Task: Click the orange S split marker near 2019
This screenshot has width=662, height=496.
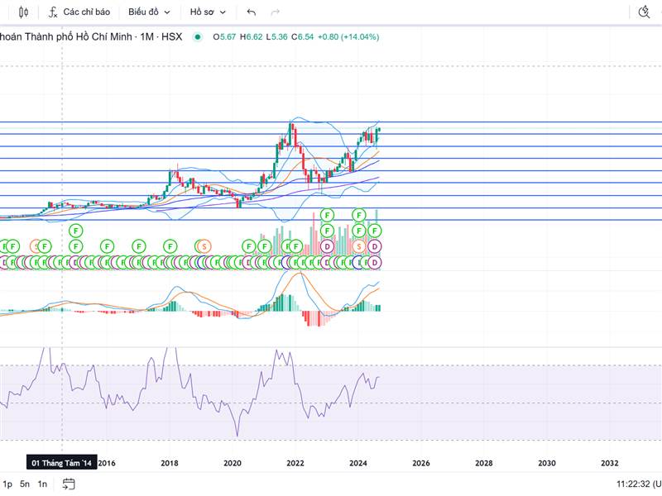Action: pyautogui.click(x=204, y=246)
